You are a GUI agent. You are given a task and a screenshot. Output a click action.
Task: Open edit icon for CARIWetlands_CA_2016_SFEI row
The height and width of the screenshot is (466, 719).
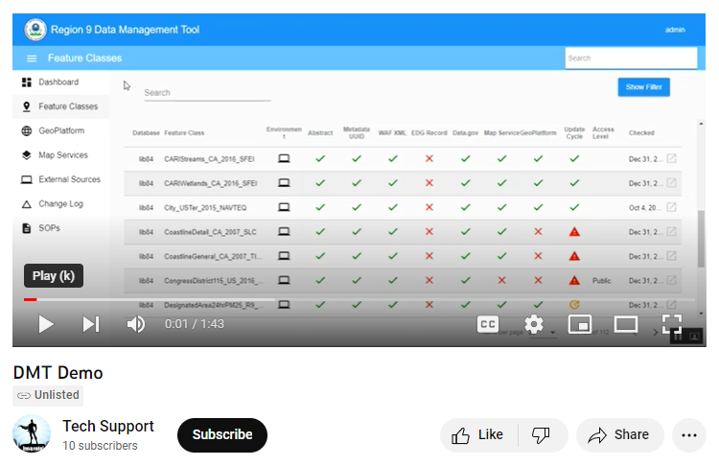click(671, 183)
